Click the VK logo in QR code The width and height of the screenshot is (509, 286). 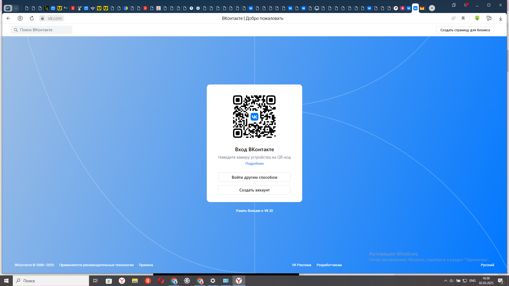pos(254,117)
